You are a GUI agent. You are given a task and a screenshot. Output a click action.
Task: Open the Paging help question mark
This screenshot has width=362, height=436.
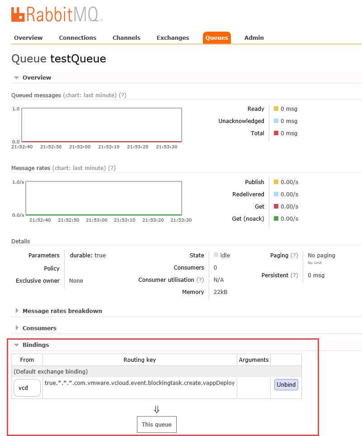tap(294, 255)
